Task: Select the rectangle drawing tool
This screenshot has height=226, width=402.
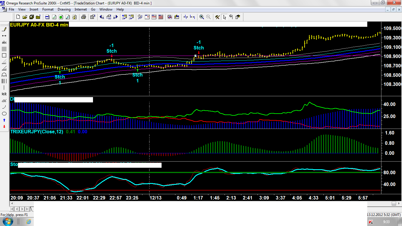Action: click(4, 55)
